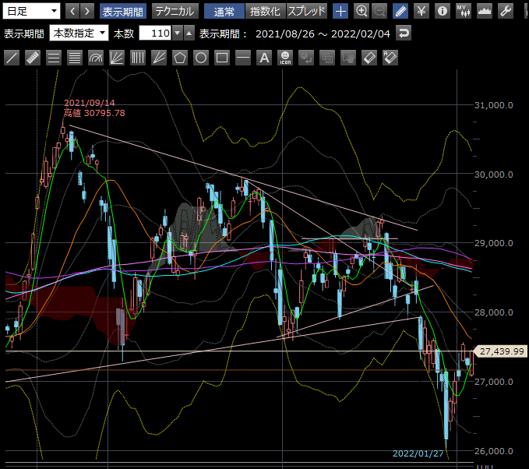
Task: Click the zoom-in magnifier icon
Action: (361, 11)
